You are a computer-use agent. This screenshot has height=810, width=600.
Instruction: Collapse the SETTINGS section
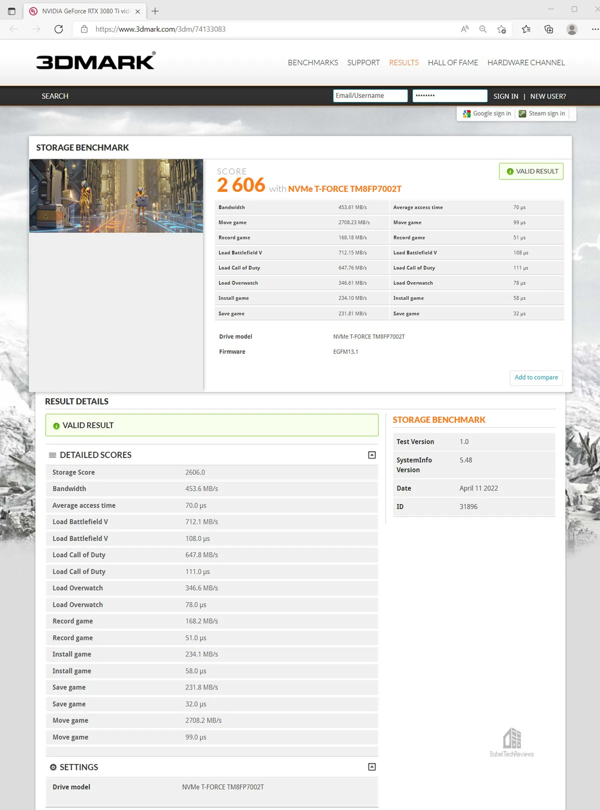372,767
